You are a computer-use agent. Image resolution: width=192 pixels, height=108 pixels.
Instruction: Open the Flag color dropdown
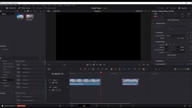click(126, 69)
